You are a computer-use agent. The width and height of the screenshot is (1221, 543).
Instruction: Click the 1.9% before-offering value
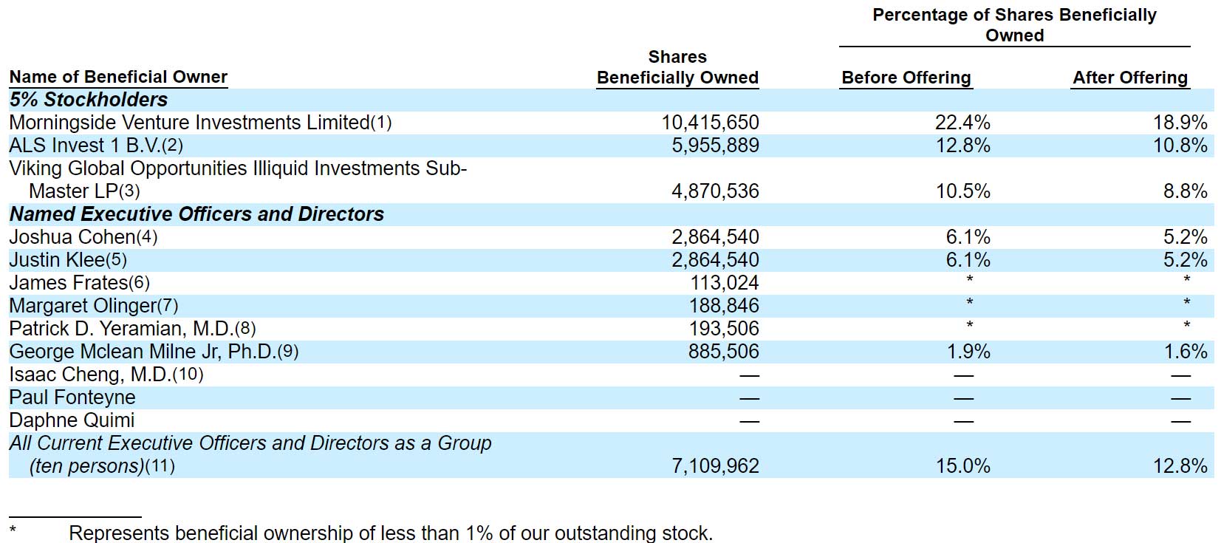pos(968,352)
